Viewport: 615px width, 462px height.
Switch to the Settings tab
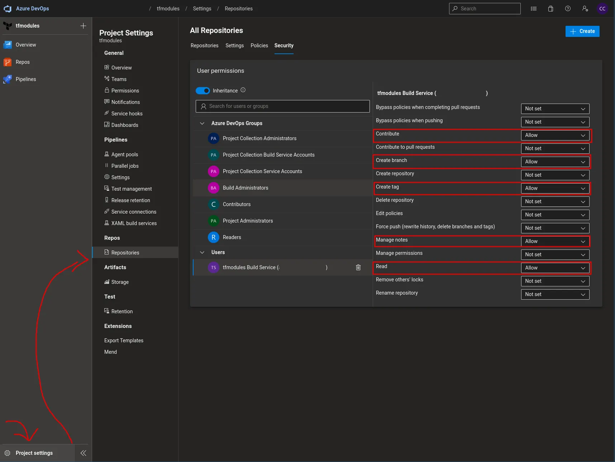tap(234, 46)
